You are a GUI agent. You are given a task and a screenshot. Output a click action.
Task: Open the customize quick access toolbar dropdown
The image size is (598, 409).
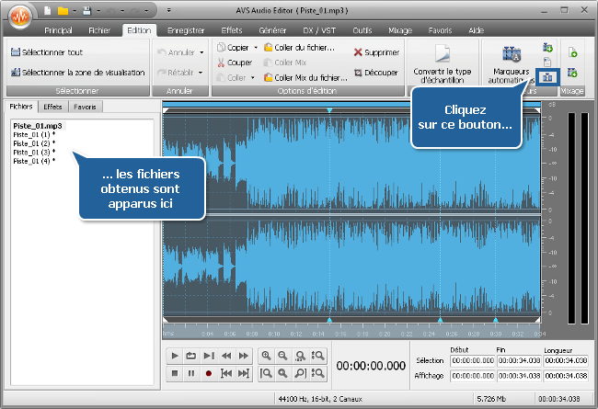(x=168, y=11)
